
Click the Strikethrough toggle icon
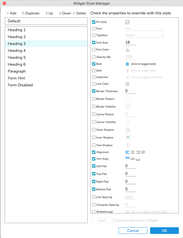click(x=127, y=212)
